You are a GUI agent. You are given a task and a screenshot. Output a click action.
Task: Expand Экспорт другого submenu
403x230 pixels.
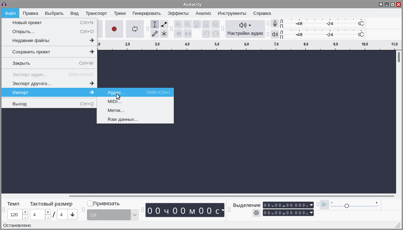pos(49,84)
